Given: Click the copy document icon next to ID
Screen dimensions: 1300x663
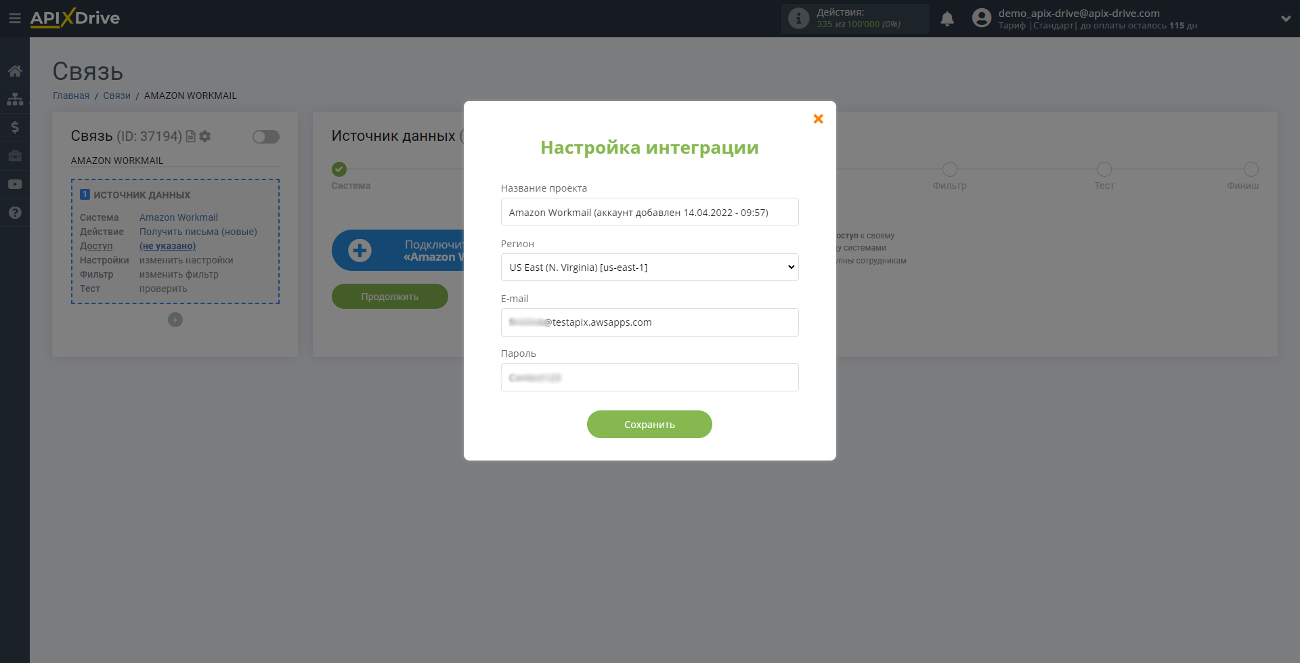Looking at the screenshot, I should coord(191,136).
